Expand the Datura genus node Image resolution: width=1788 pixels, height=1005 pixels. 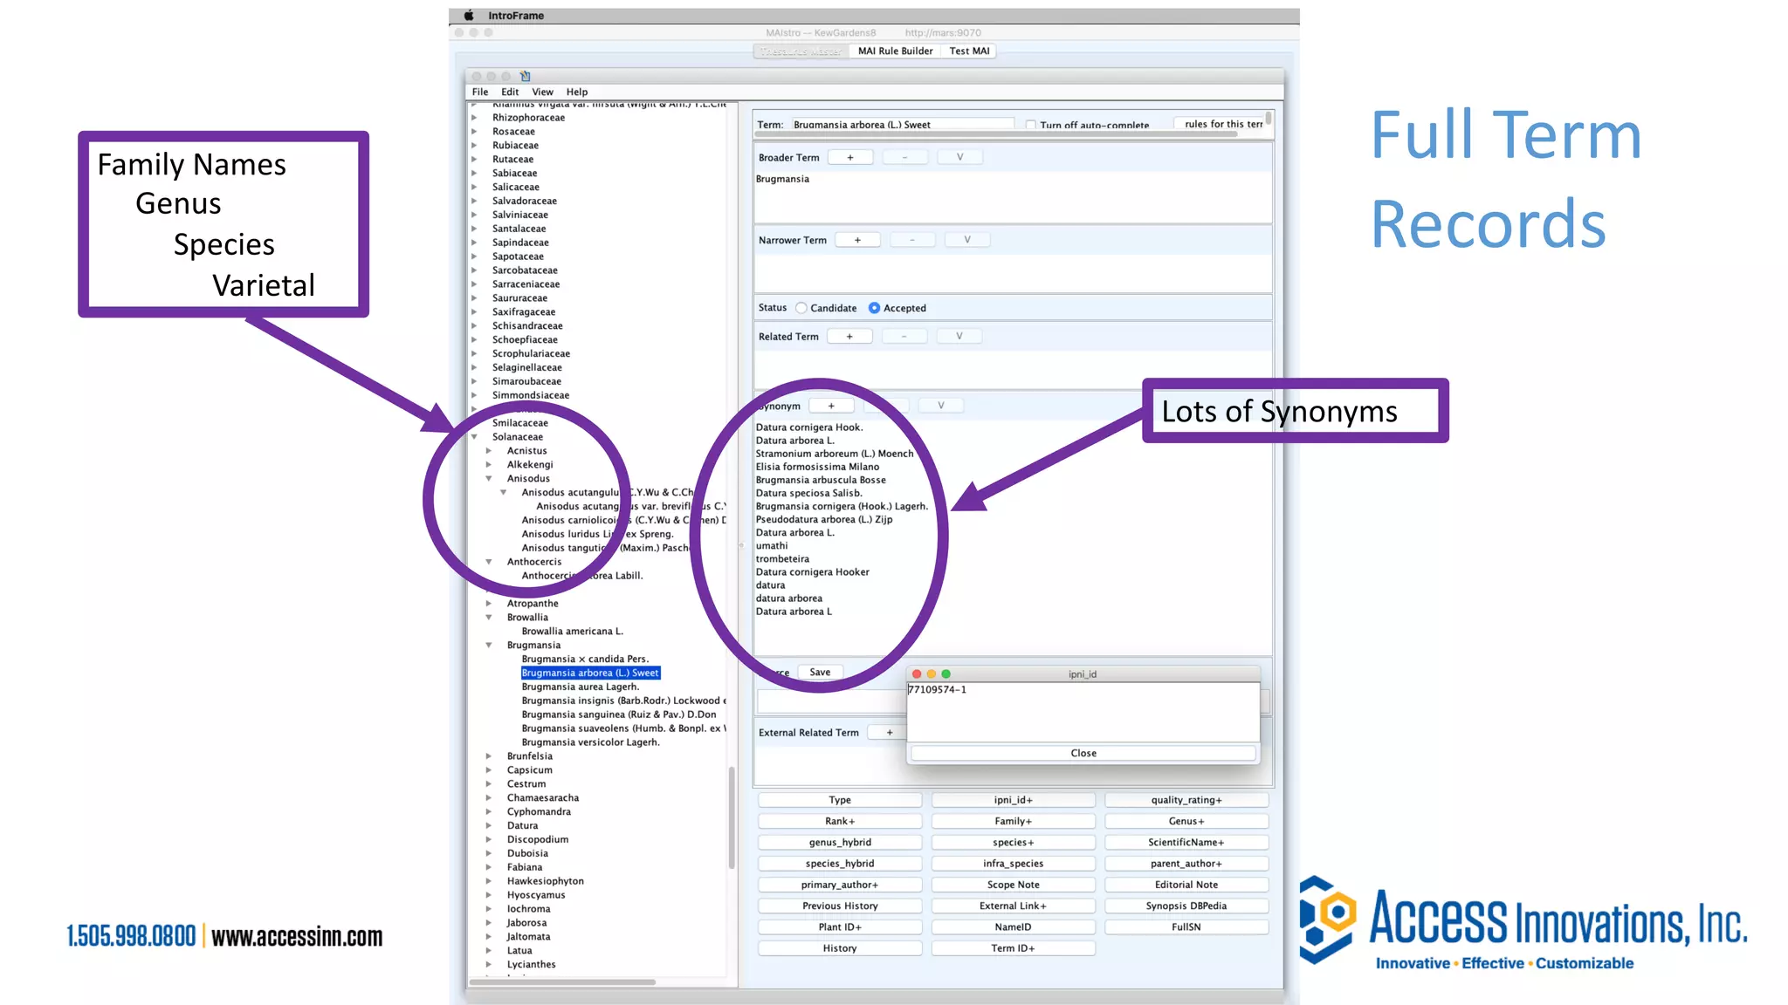pyautogui.click(x=489, y=826)
